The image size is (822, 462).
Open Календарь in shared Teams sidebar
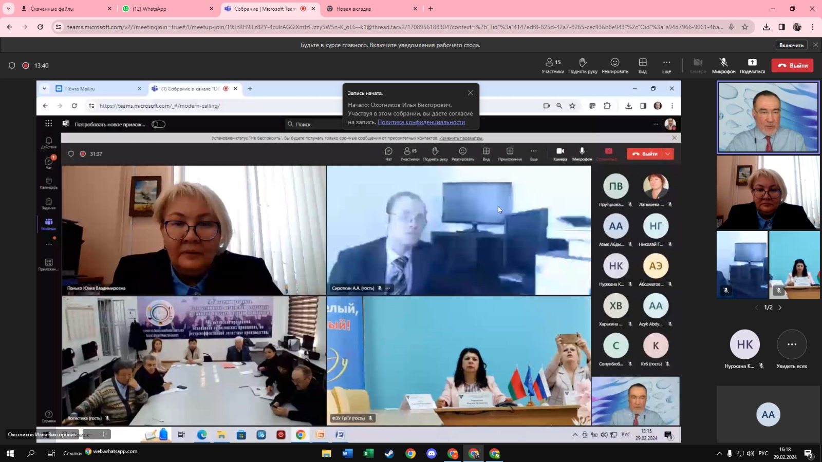click(x=49, y=183)
